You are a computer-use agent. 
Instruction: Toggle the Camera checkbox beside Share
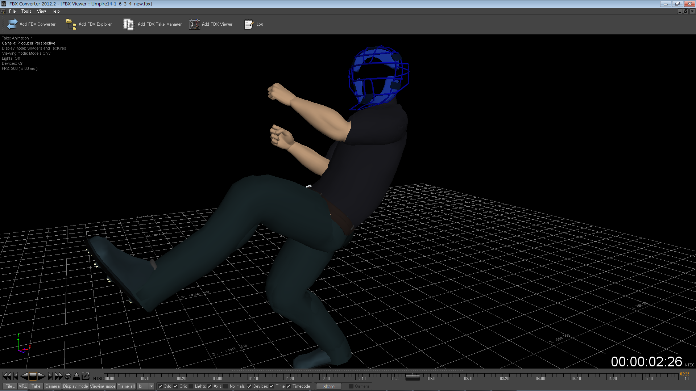[x=351, y=386]
